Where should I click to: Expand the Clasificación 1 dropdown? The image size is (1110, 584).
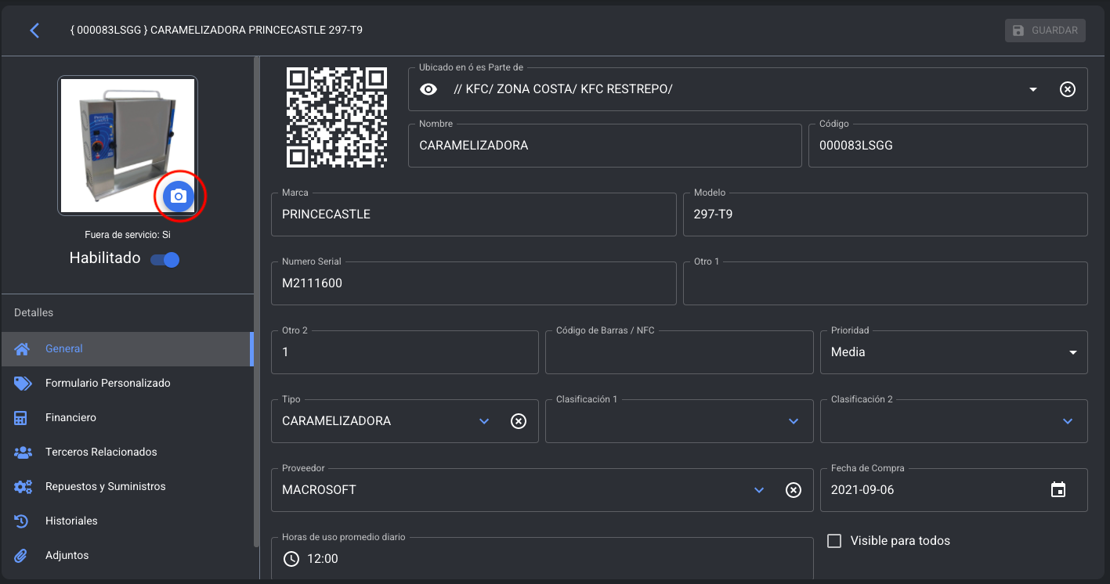tap(793, 421)
